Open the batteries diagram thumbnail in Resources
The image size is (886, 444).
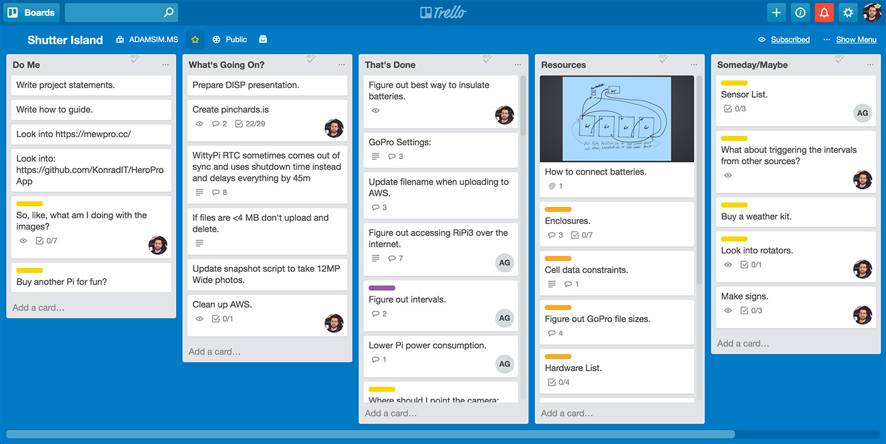617,118
